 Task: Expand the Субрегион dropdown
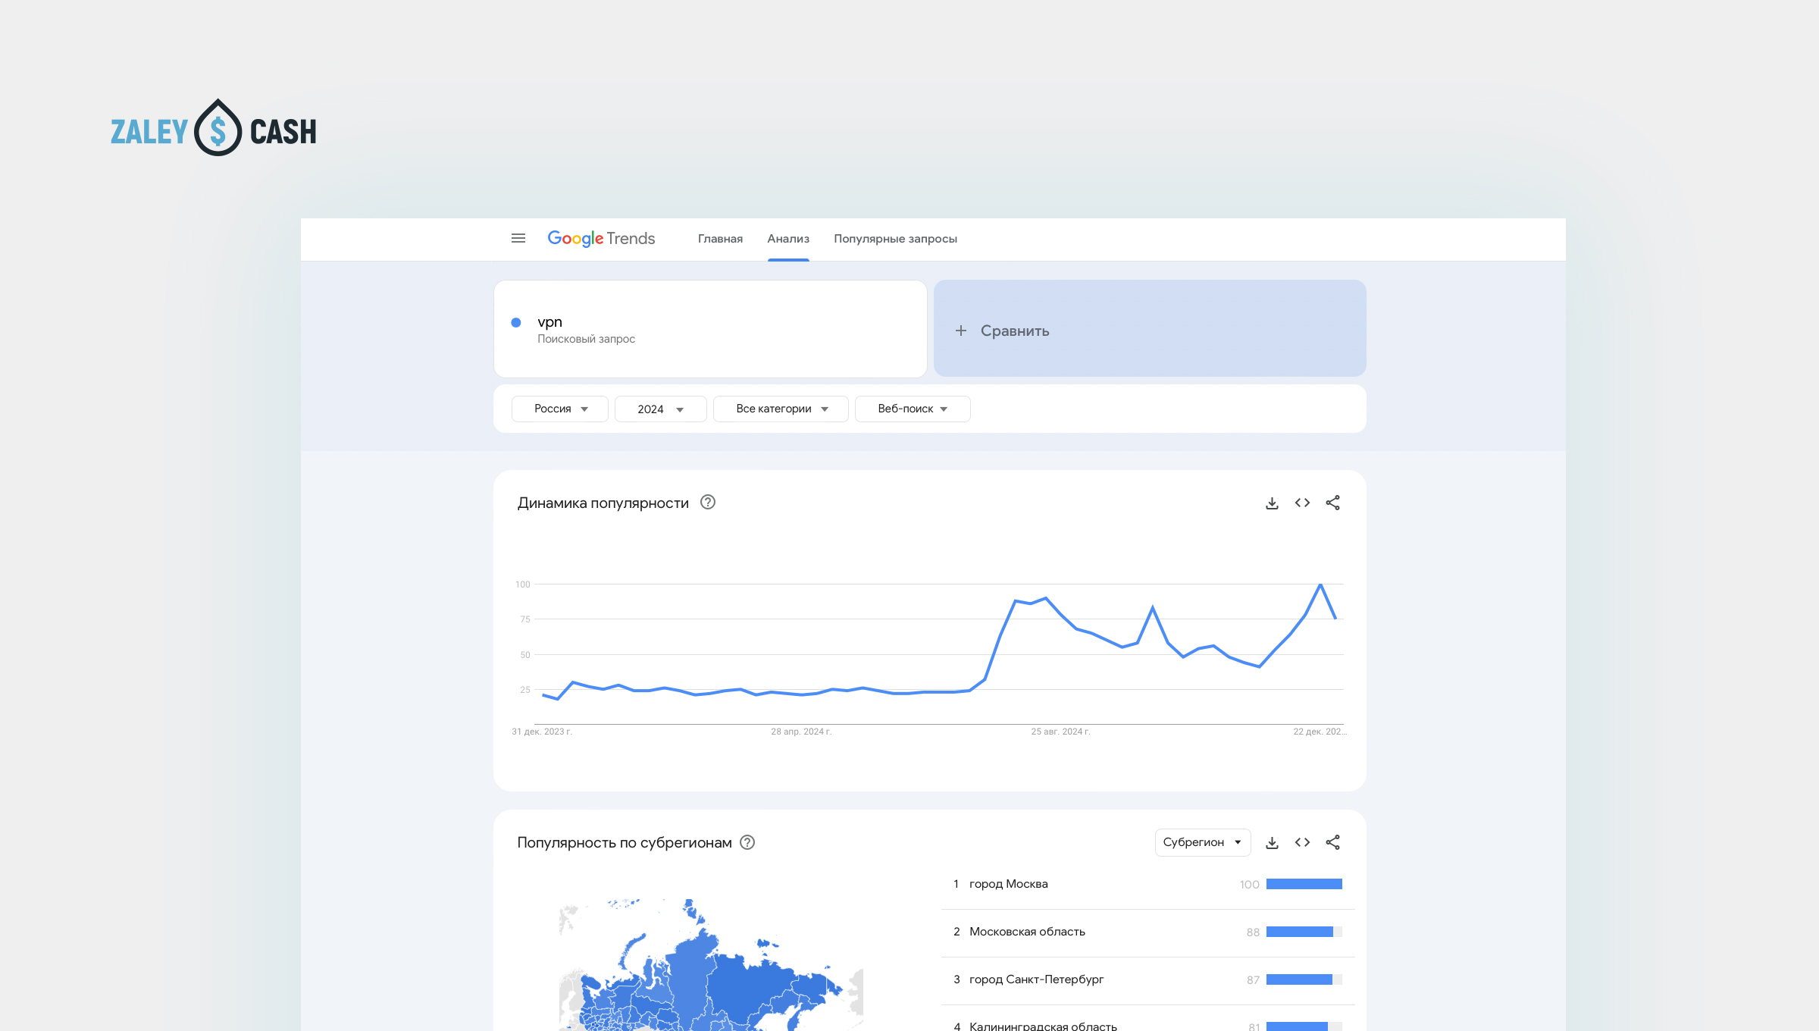pos(1203,843)
